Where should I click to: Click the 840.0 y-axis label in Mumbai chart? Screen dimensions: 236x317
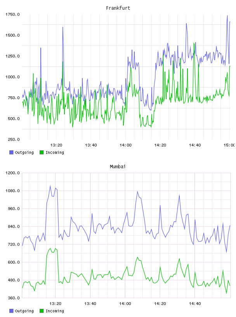tap(14, 226)
